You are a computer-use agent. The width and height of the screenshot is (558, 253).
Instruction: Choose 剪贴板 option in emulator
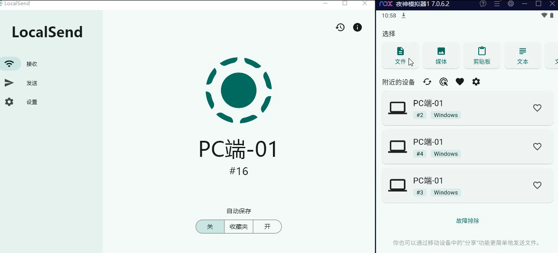coord(482,55)
